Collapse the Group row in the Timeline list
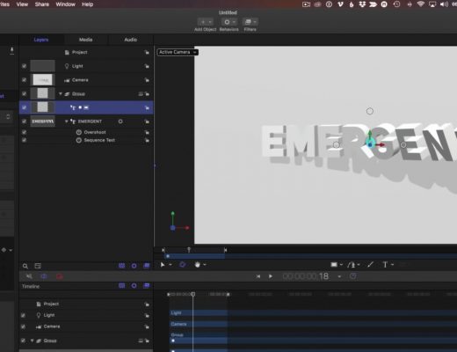This screenshot has height=352, width=457. 32,341
